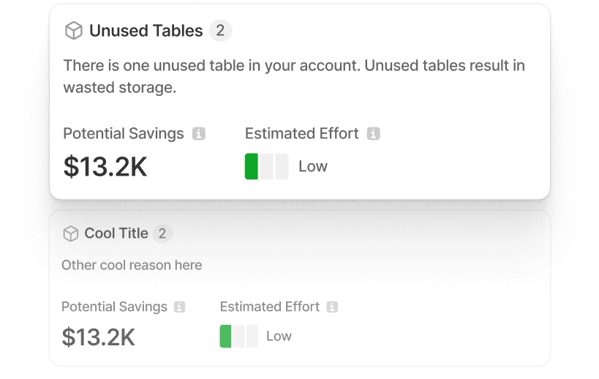Click the $13.2K amount in Cool Title card
This screenshot has width=599, height=379.
pos(98,337)
